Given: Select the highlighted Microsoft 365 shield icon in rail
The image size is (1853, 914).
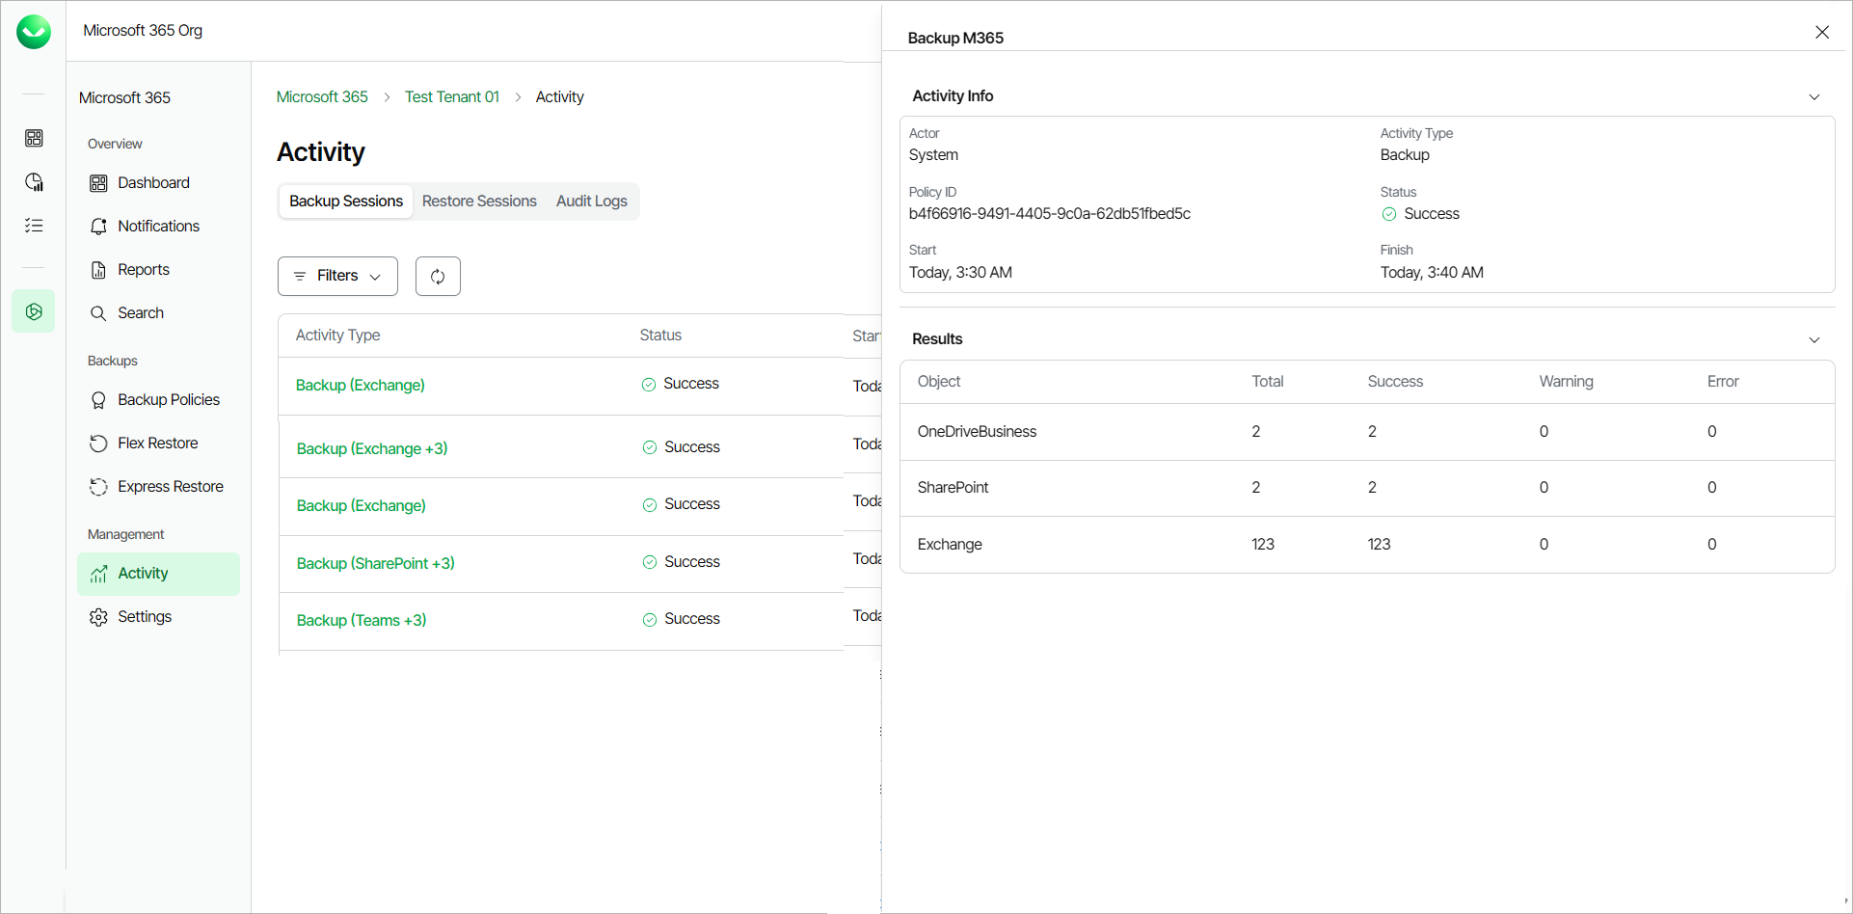Looking at the screenshot, I should pyautogui.click(x=34, y=311).
